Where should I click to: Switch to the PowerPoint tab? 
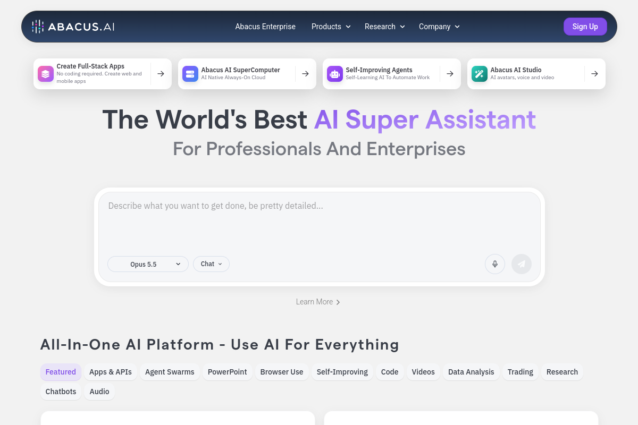[227, 372]
